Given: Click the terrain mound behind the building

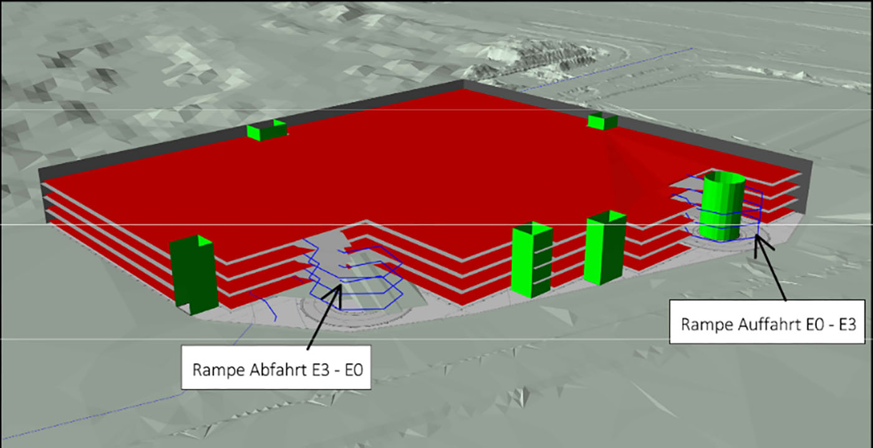Looking at the screenshot, I should pyautogui.click(x=530, y=53).
